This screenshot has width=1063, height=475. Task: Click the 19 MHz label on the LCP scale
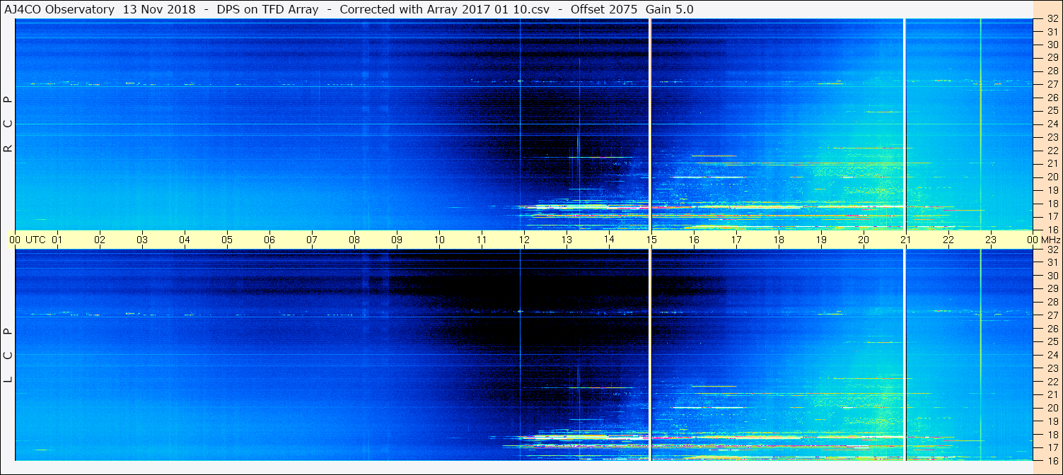click(x=1052, y=421)
